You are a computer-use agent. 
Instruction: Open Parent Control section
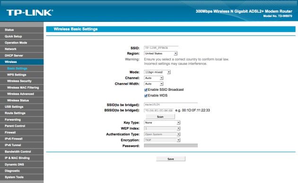point(22,126)
